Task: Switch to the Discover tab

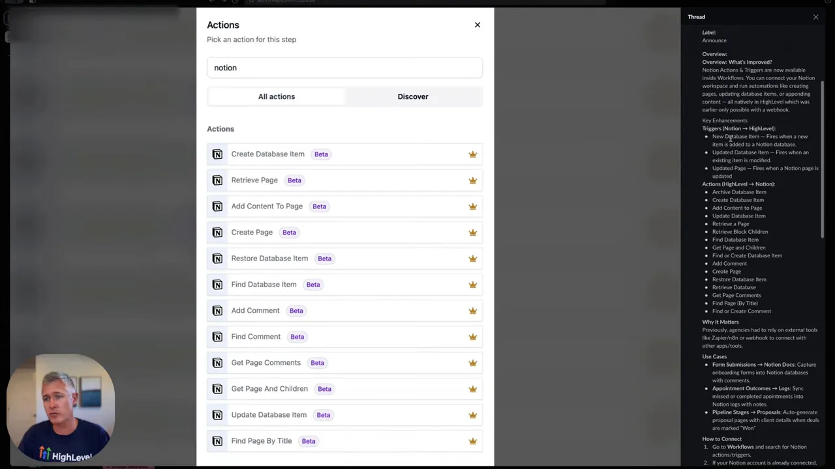Action: point(412,96)
